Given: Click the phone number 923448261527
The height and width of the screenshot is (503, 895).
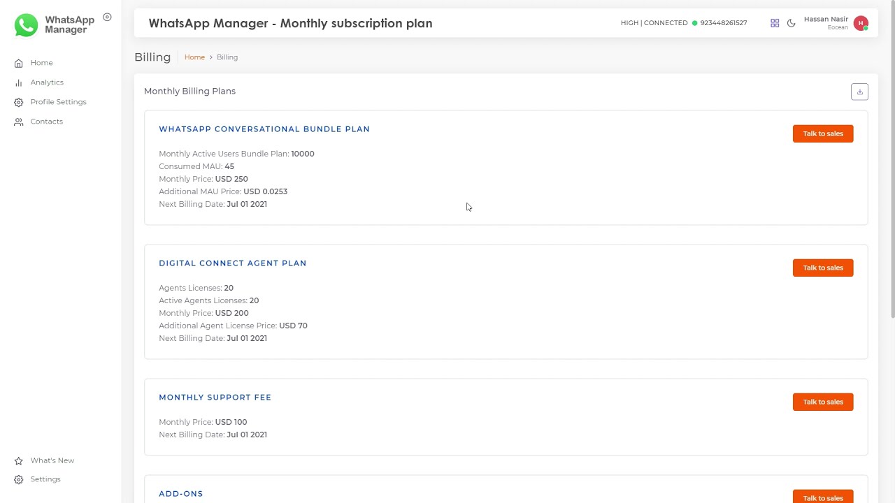Looking at the screenshot, I should (724, 23).
